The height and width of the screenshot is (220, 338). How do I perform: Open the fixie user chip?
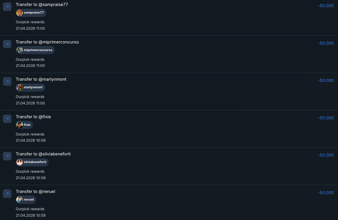point(24,125)
